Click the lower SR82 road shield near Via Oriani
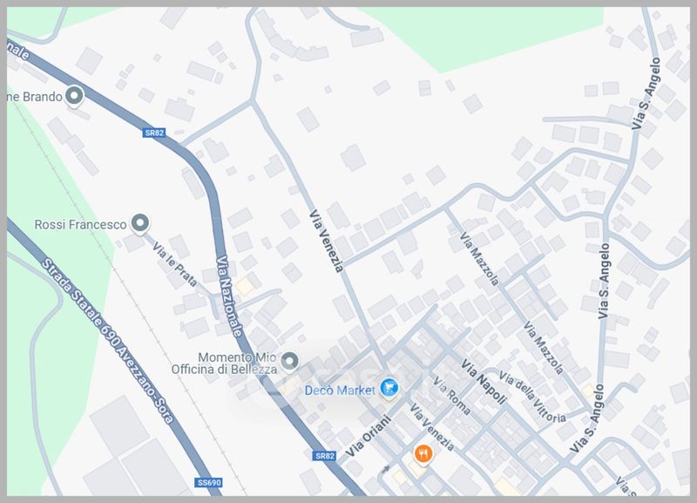The image size is (697, 503). (324, 456)
